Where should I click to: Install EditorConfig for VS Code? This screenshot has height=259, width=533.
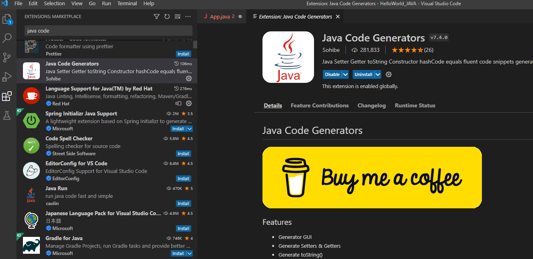pos(184,179)
